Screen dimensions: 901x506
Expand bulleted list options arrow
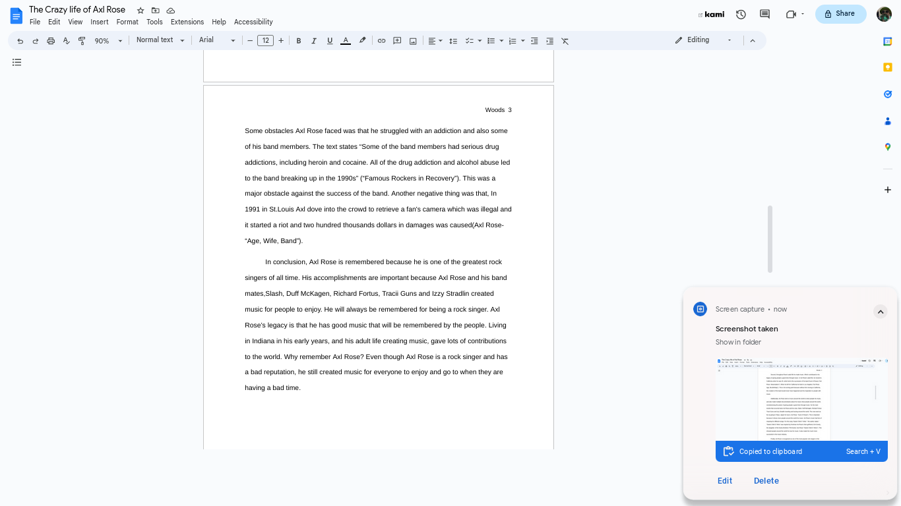click(x=501, y=41)
